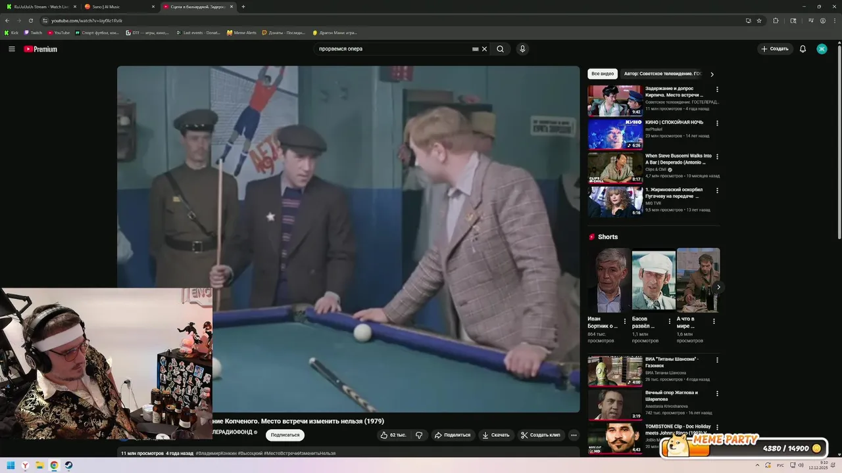Open Kick bookmark
Image resolution: width=842 pixels, height=473 pixels.
click(x=11, y=32)
